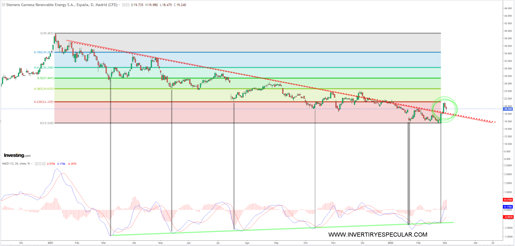Select the green MACD support trendline
Screen dimensions: 515x246
pyautogui.click(x=277, y=229)
